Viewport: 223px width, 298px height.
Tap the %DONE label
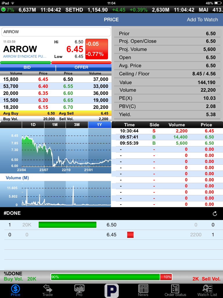(13, 274)
